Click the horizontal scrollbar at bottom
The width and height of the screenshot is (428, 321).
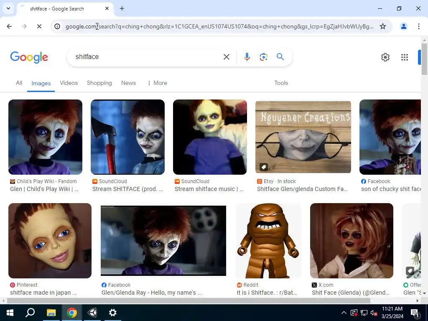pos(189,301)
